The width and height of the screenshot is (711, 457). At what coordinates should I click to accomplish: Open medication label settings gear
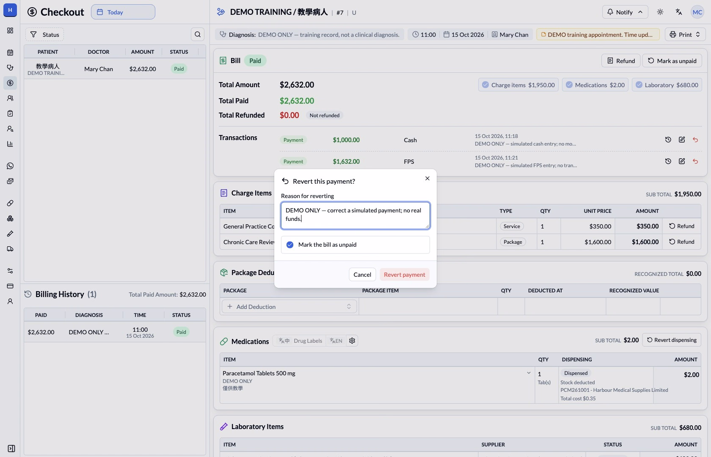(352, 341)
